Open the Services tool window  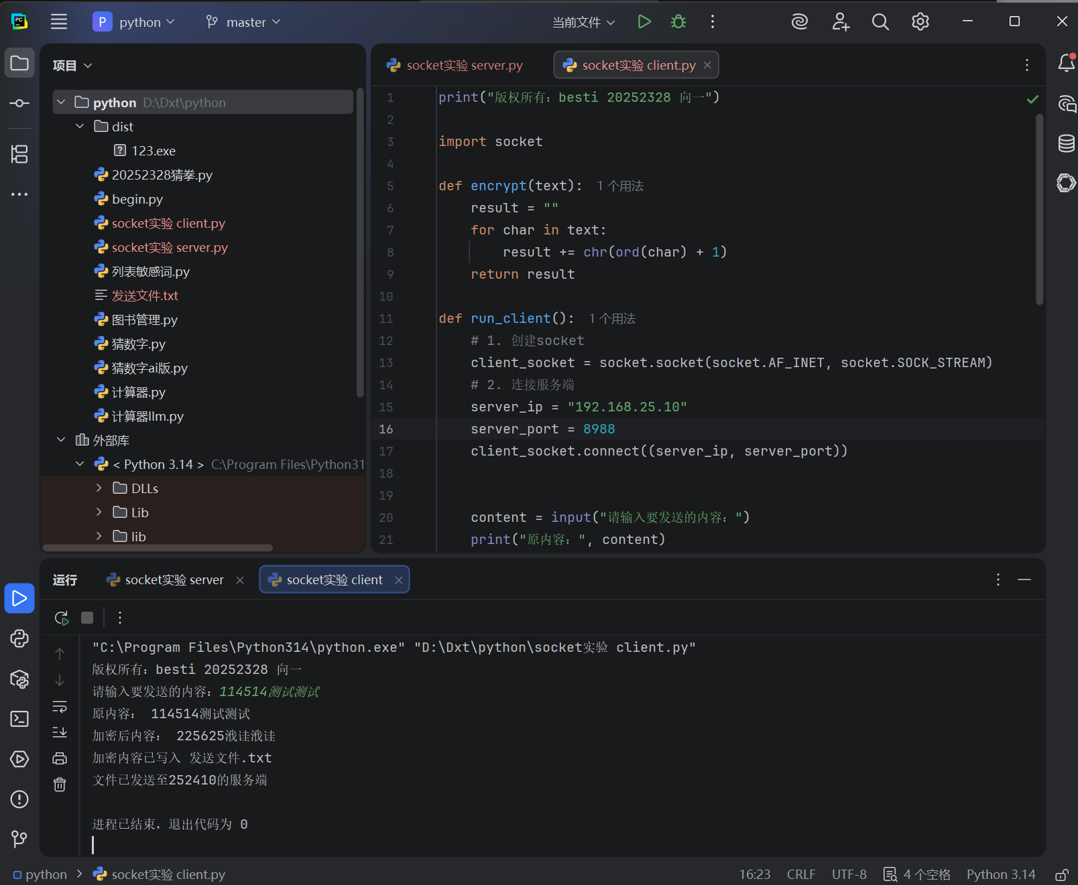(19, 759)
